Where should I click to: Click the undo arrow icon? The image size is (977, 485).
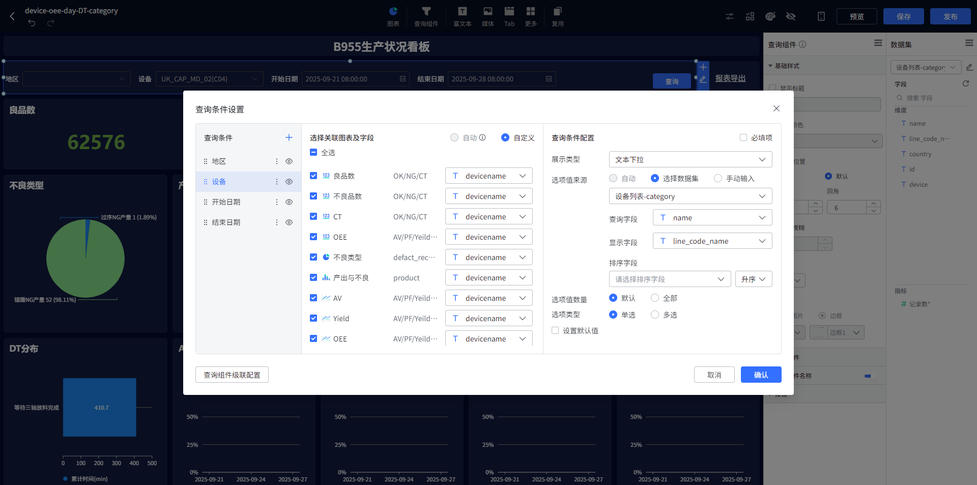tap(32, 23)
